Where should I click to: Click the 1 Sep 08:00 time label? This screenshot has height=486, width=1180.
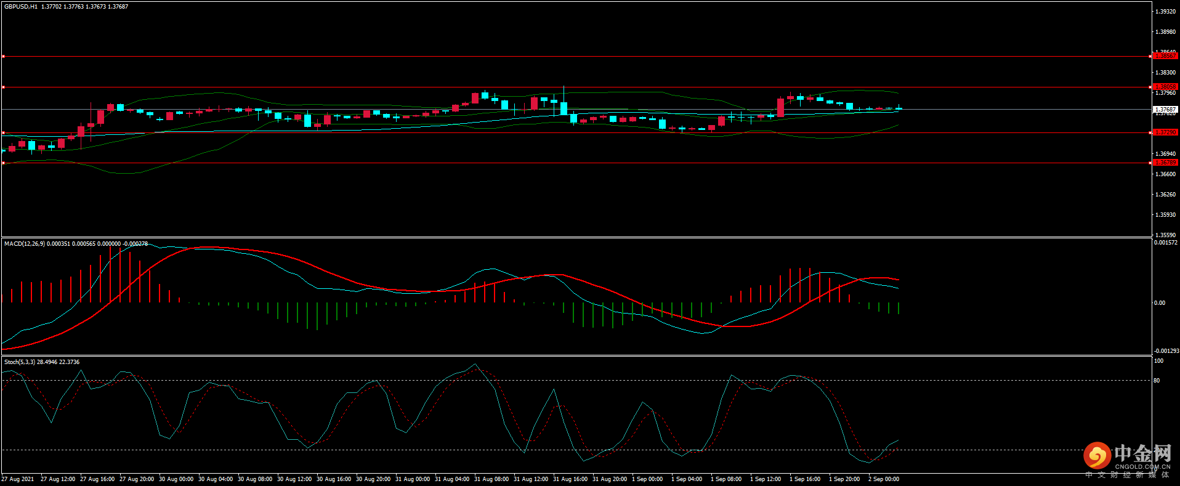726,479
